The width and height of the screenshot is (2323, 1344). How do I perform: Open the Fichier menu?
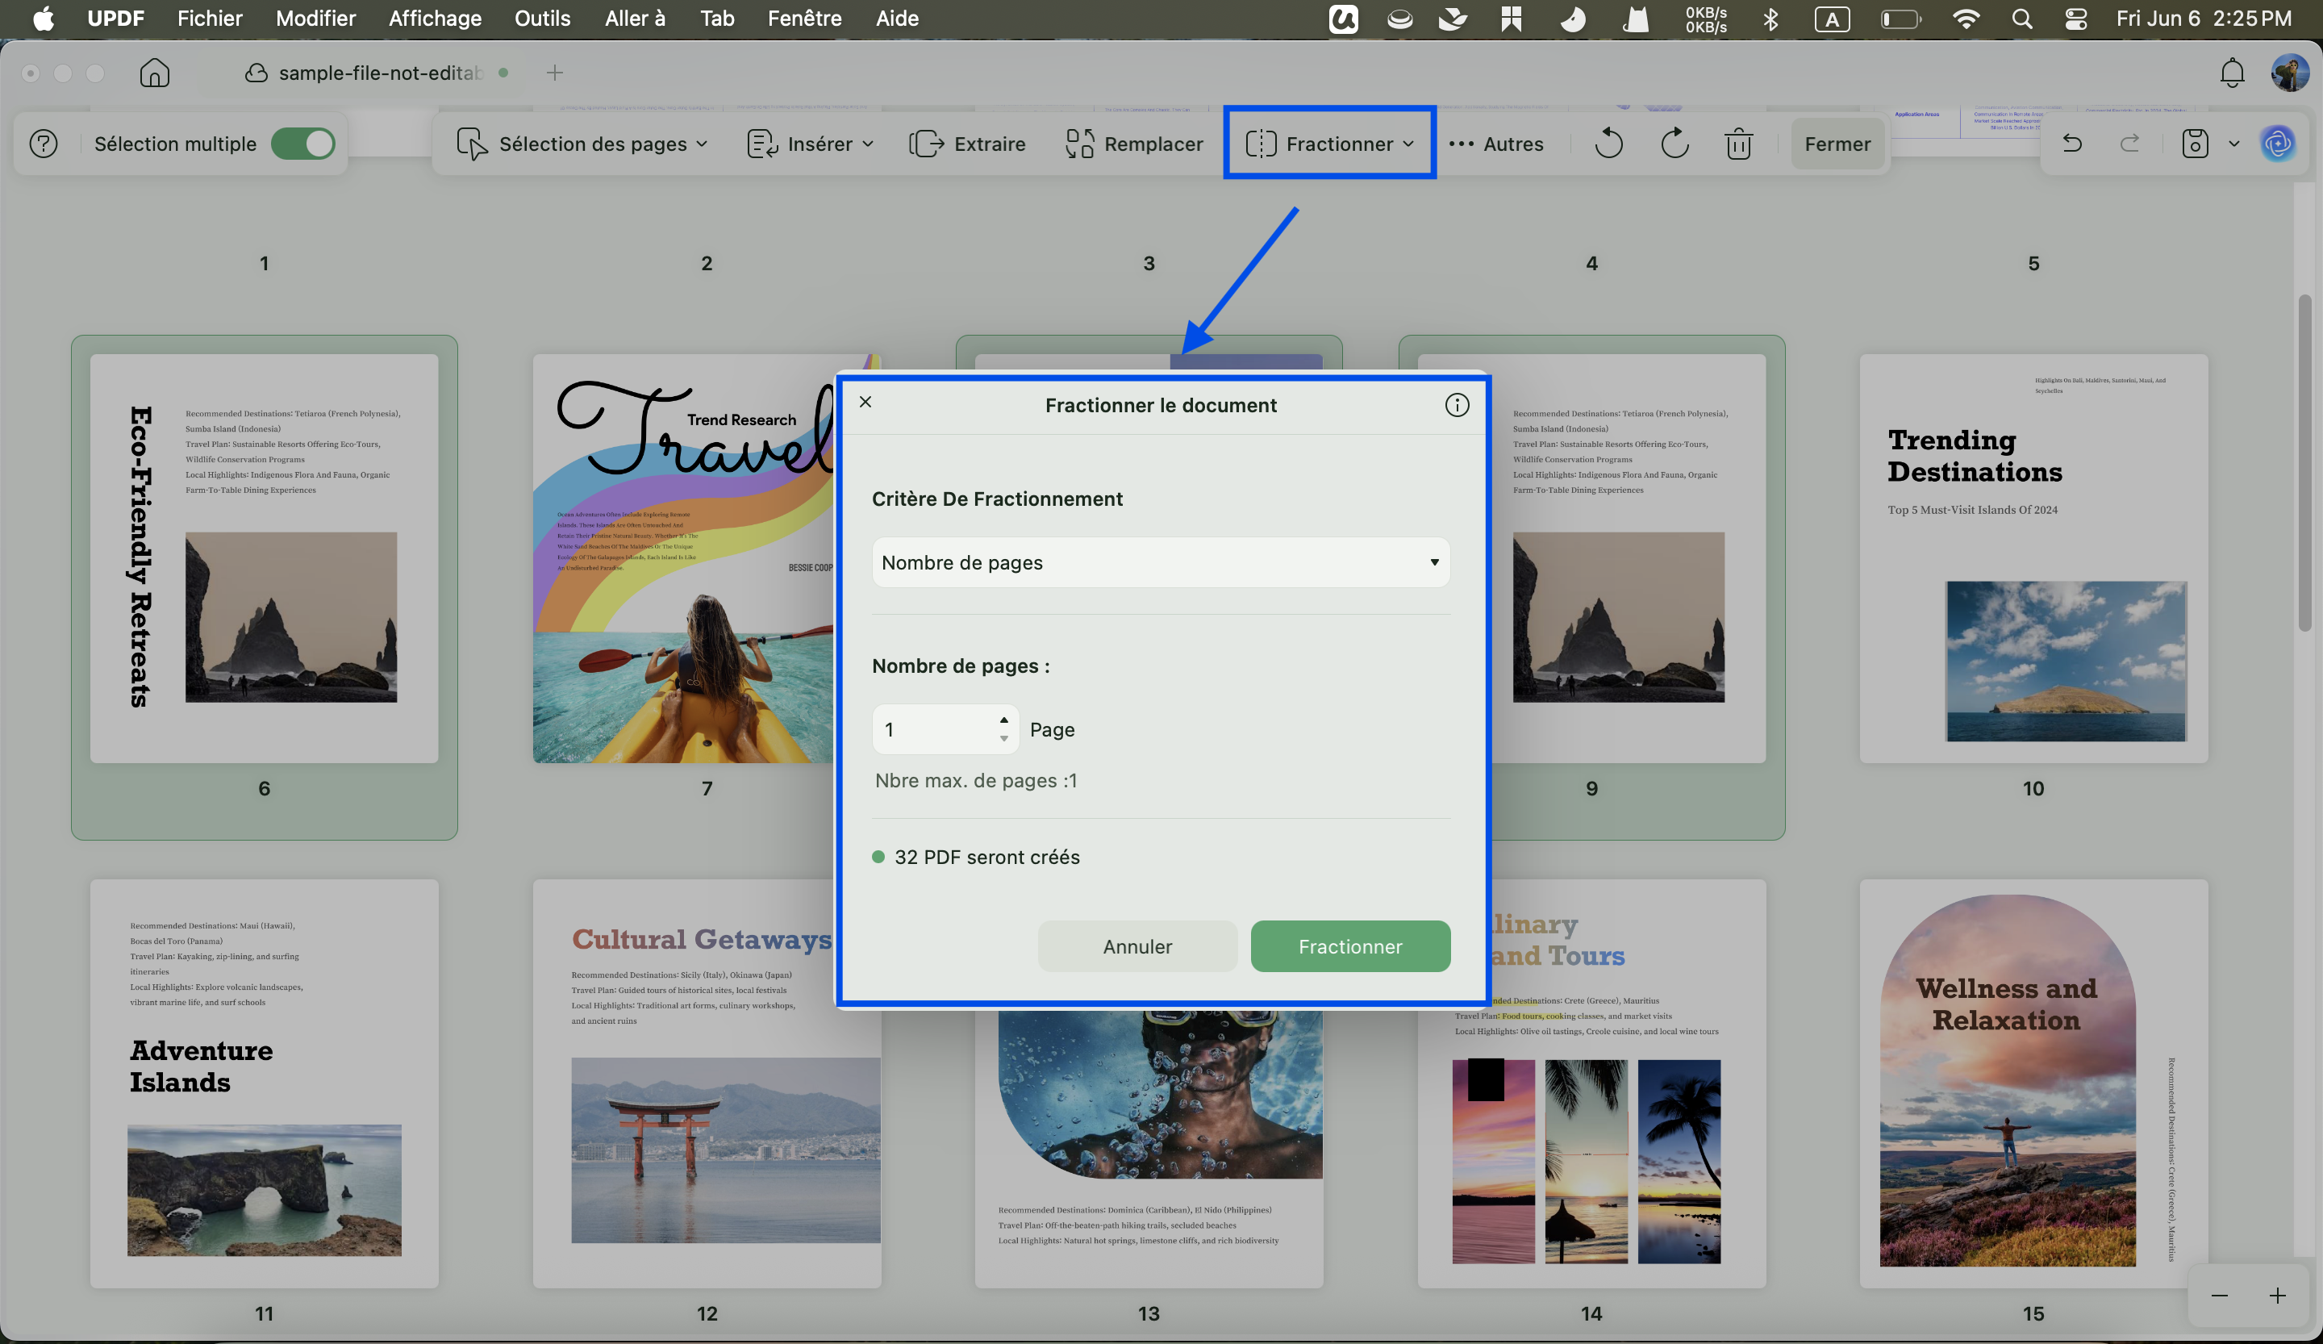(209, 19)
